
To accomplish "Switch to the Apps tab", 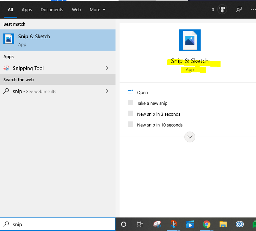I will (x=27, y=10).
